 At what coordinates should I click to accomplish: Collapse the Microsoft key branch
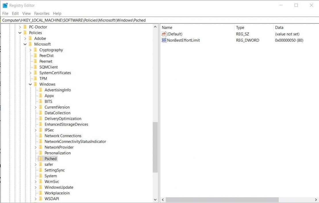click(x=26, y=44)
